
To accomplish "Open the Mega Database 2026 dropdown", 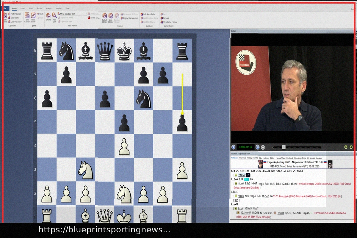I will coord(86,14).
